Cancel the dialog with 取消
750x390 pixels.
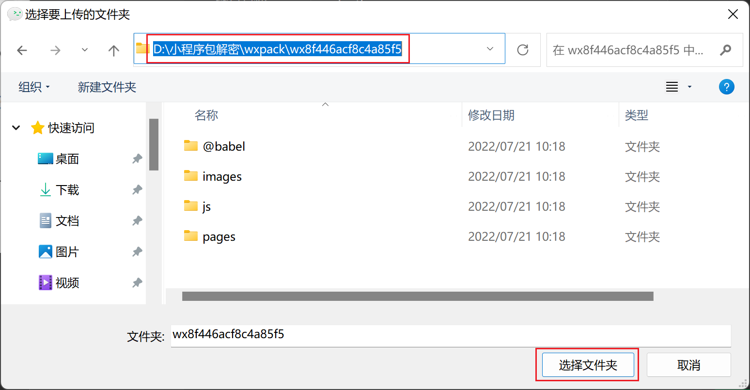[688, 365]
